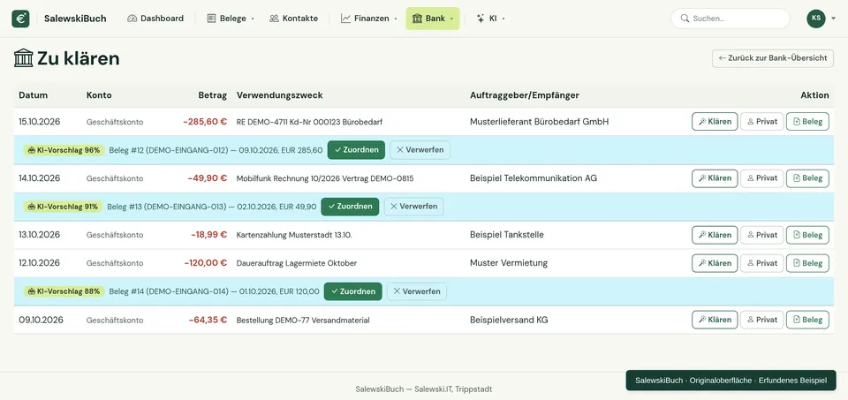Click the date 15.10.2026
This screenshot has height=400, width=848.
(40, 122)
